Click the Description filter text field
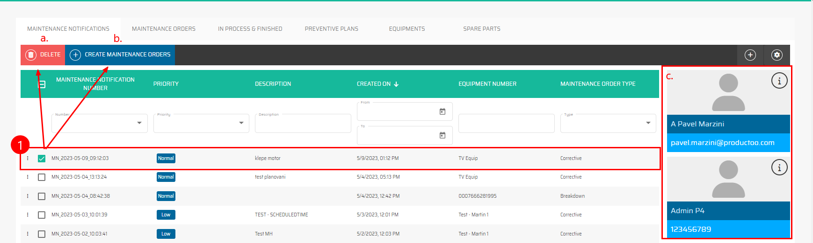 [x=303, y=124]
